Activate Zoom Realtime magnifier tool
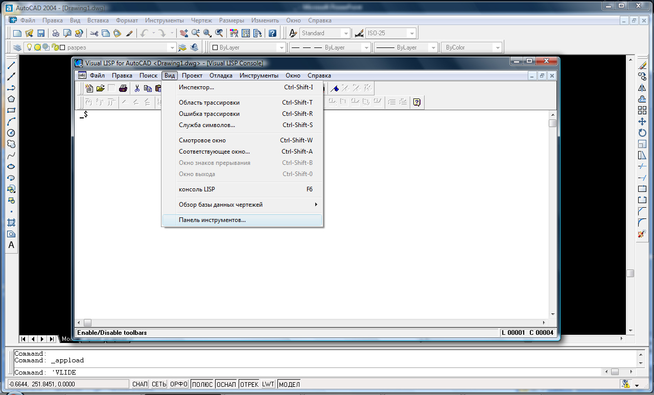The width and height of the screenshot is (654, 395). click(x=196, y=33)
